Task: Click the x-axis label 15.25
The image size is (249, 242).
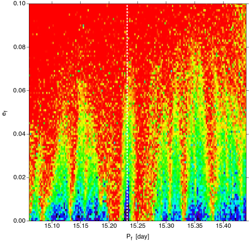Action: pyautogui.click(x=138, y=226)
